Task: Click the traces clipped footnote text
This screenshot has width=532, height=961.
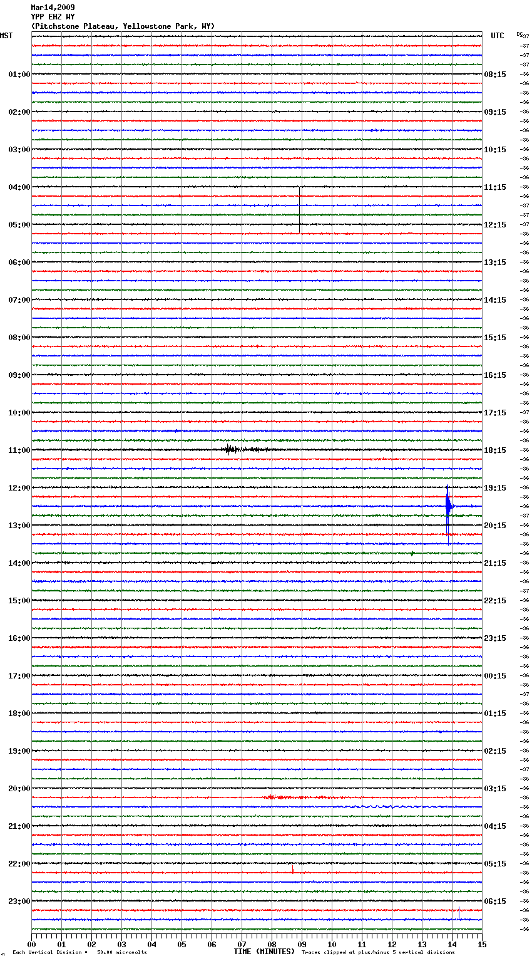Action: pyautogui.click(x=378, y=953)
